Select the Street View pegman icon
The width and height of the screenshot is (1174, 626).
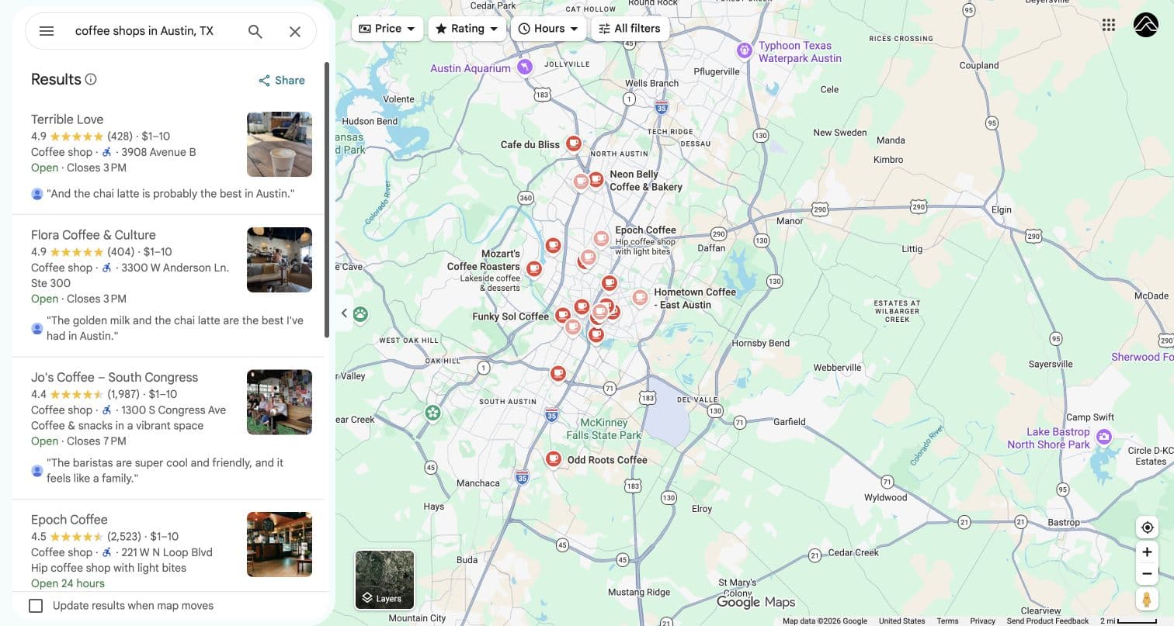1147,599
